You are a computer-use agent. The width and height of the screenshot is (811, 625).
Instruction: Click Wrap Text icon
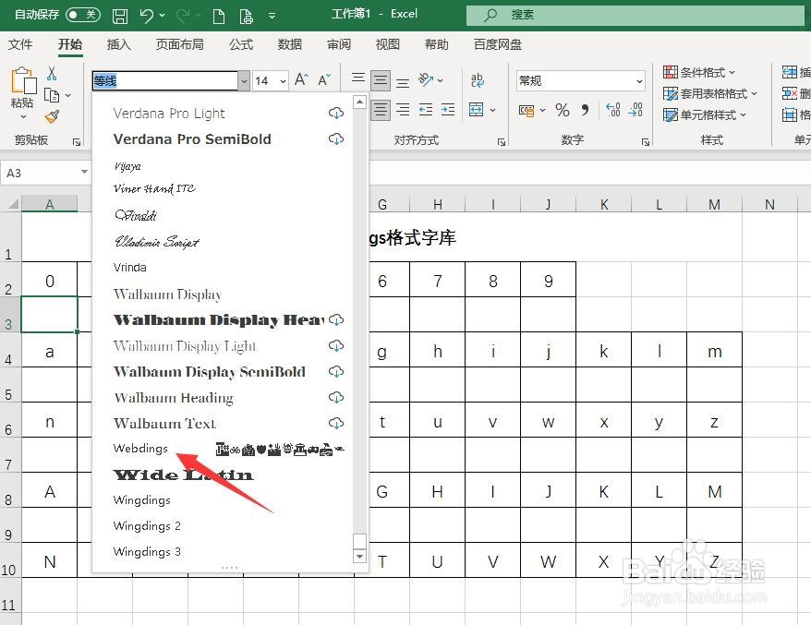click(477, 80)
